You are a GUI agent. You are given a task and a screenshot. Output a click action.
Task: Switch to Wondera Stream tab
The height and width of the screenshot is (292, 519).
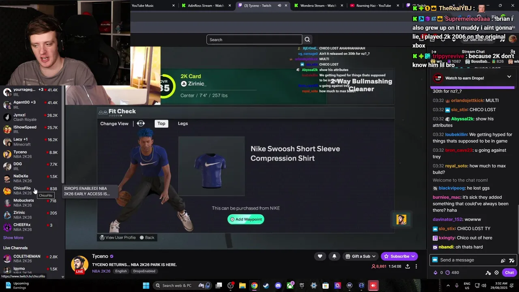point(318,6)
